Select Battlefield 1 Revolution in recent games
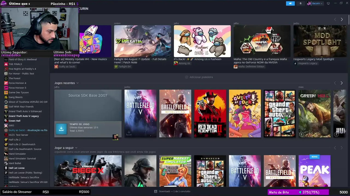 point(175,114)
